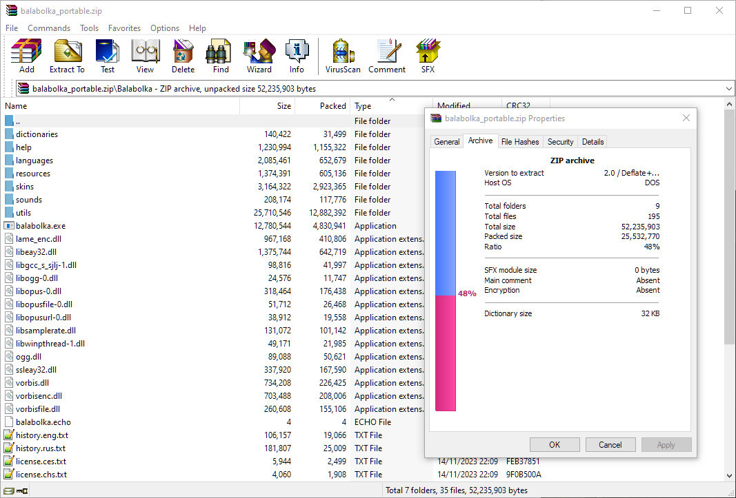Open the Commands menu
Image resolution: width=736 pixels, height=498 pixels.
click(x=49, y=28)
